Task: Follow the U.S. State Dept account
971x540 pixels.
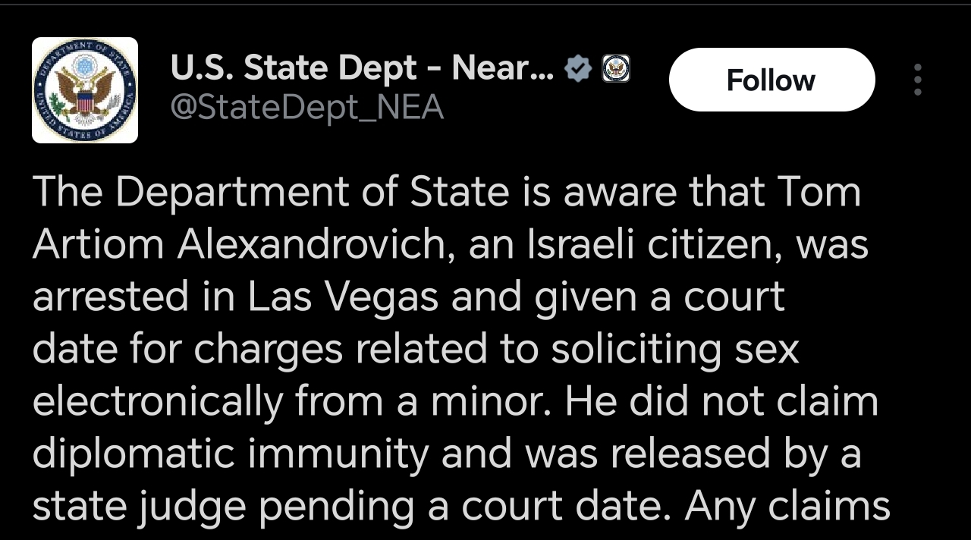Action: click(771, 80)
